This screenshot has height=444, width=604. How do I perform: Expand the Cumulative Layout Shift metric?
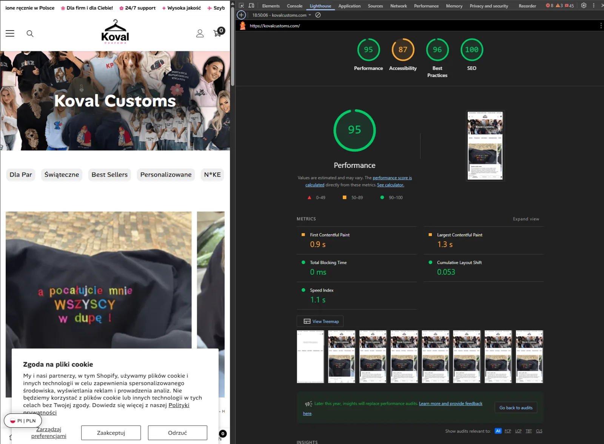(x=484, y=268)
